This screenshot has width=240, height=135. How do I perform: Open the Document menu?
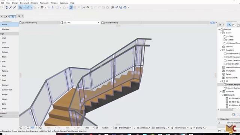click(24, 3)
